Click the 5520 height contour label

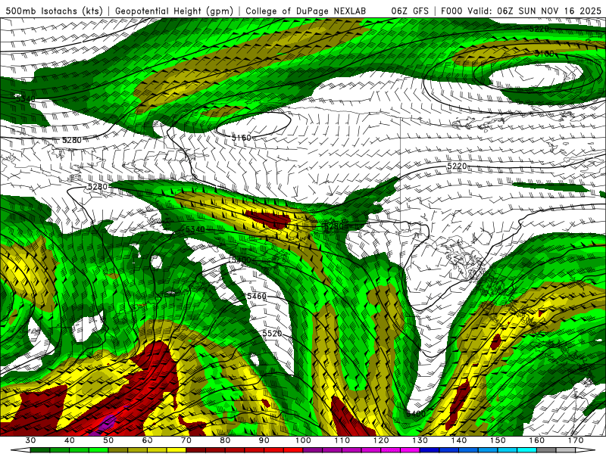(272, 333)
